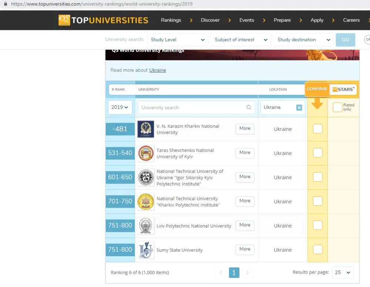Tick the compare checkbox for Sumy State University
This screenshot has height=287, width=370.
tap(317, 249)
